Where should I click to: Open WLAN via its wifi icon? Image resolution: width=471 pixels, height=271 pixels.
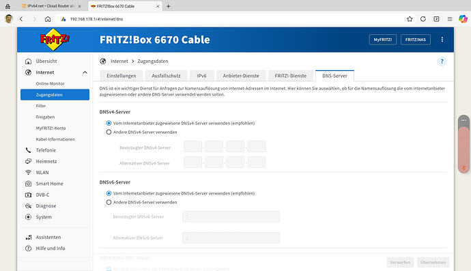point(28,173)
